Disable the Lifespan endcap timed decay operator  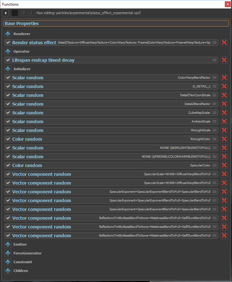tap(7, 60)
